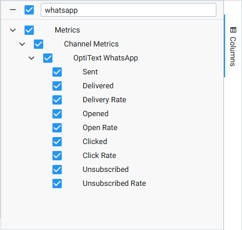Click the whatsapp filter search field

tap(129, 10)
